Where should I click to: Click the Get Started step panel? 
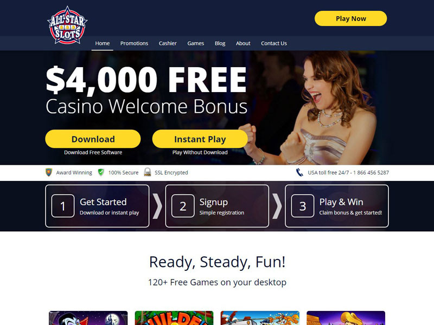(97, 206)
